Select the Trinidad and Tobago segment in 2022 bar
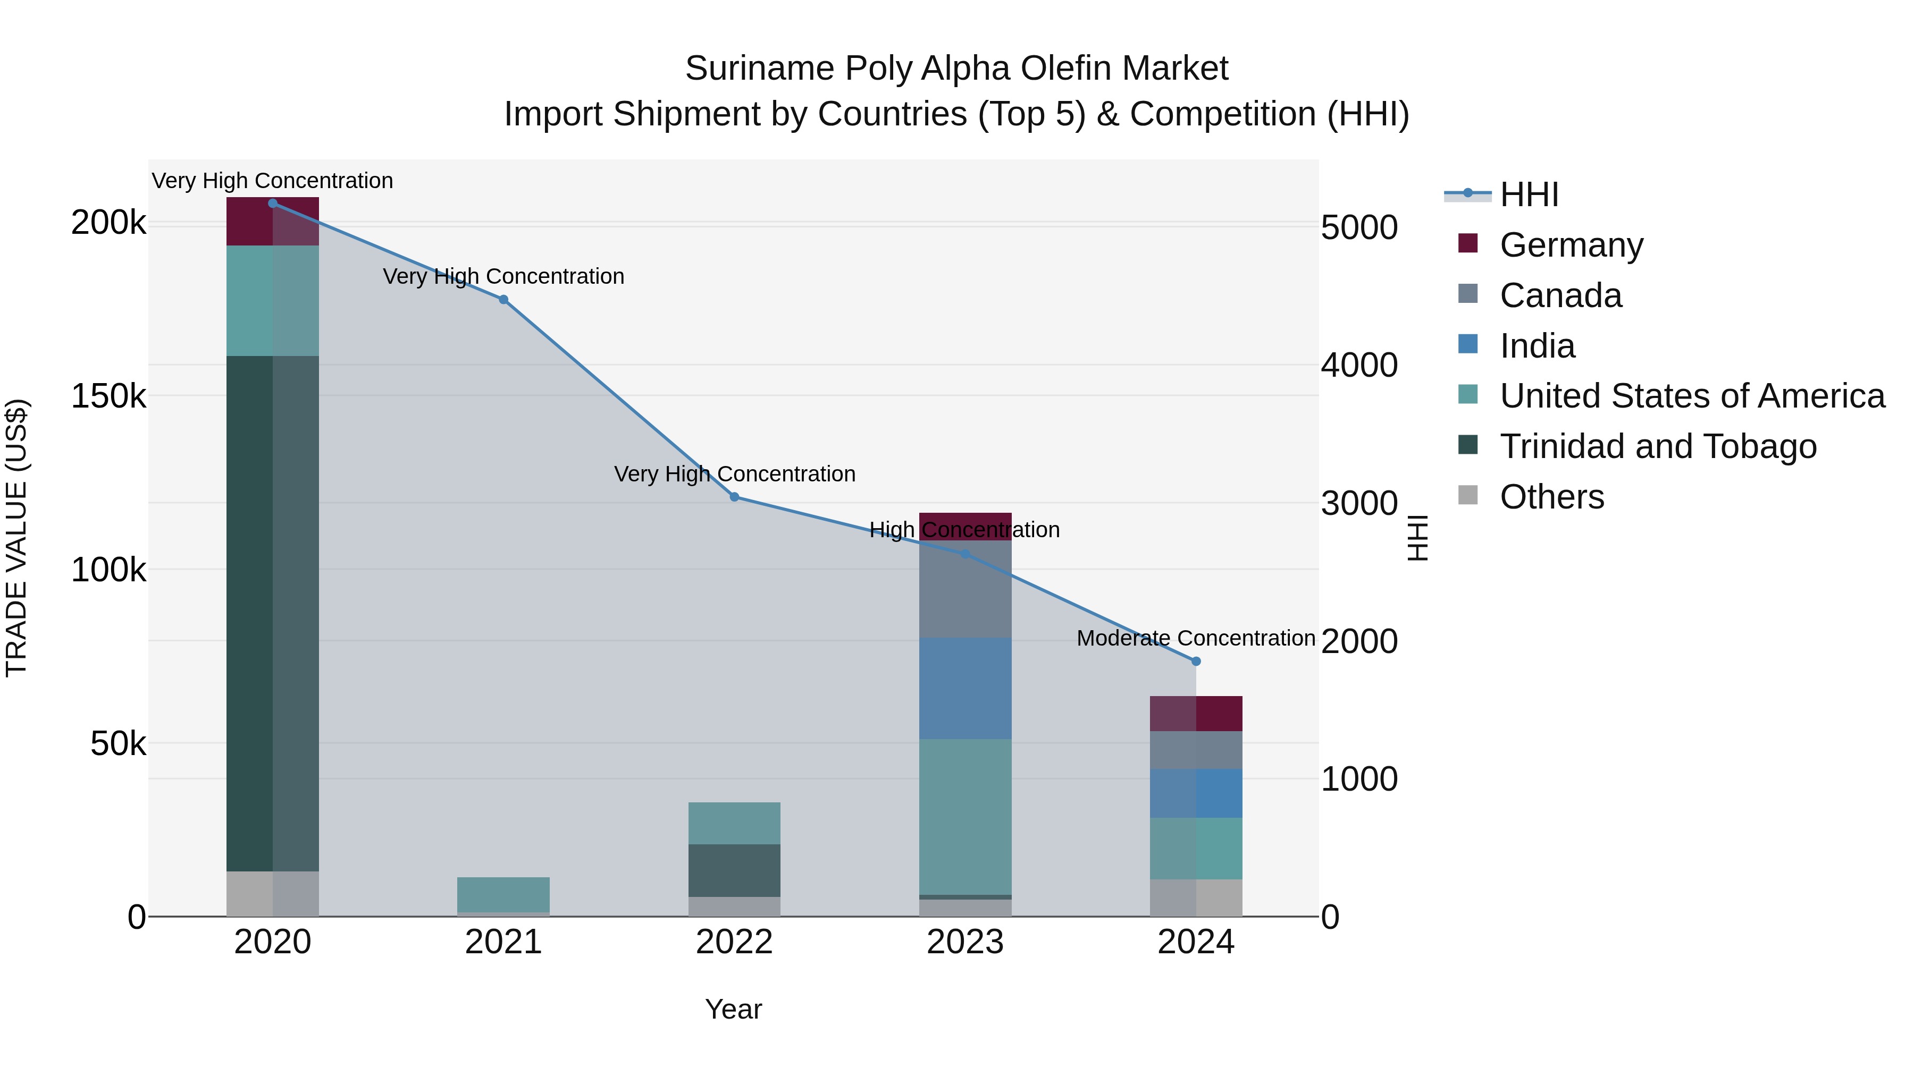1914x1076 pixels. pyautogui.click(x=735, y=870)
